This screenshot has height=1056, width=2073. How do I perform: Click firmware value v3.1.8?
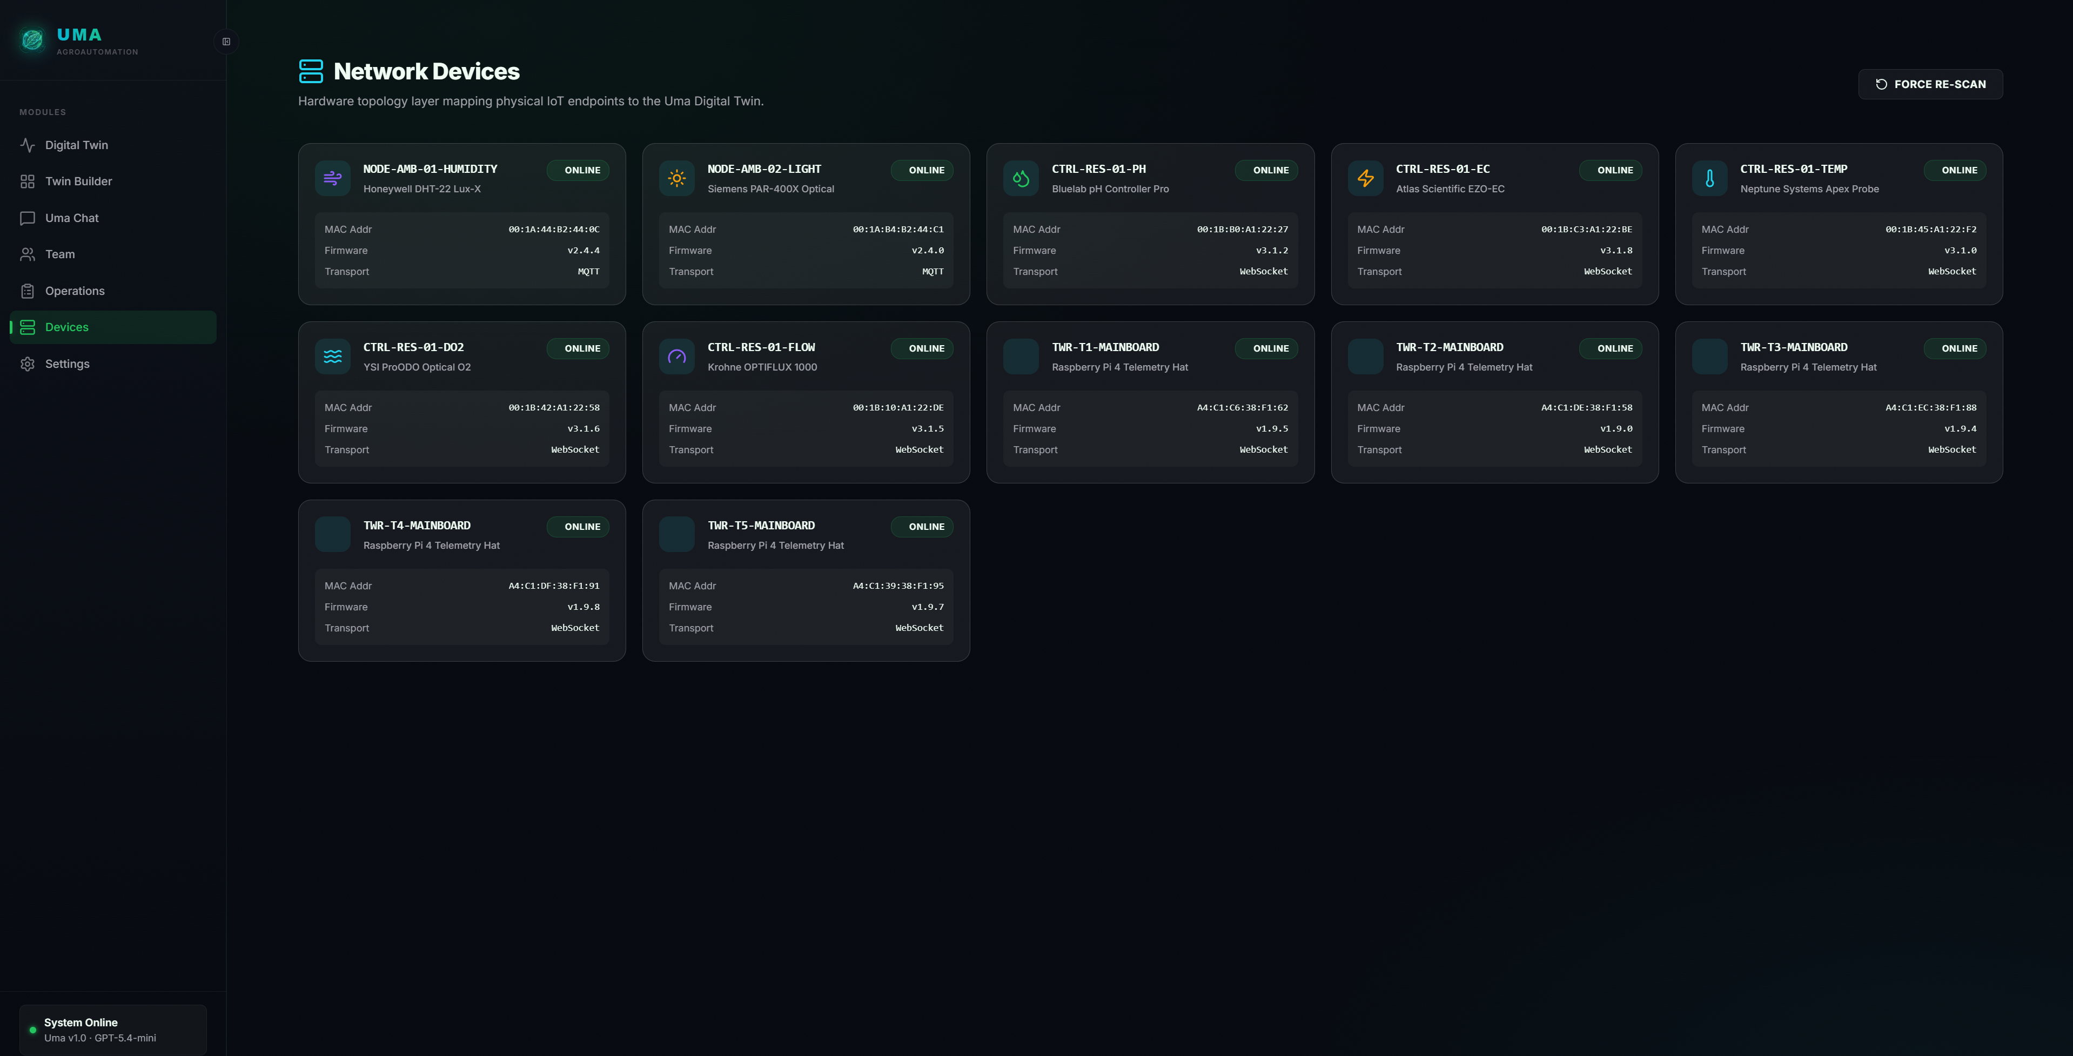point(1616,250)
